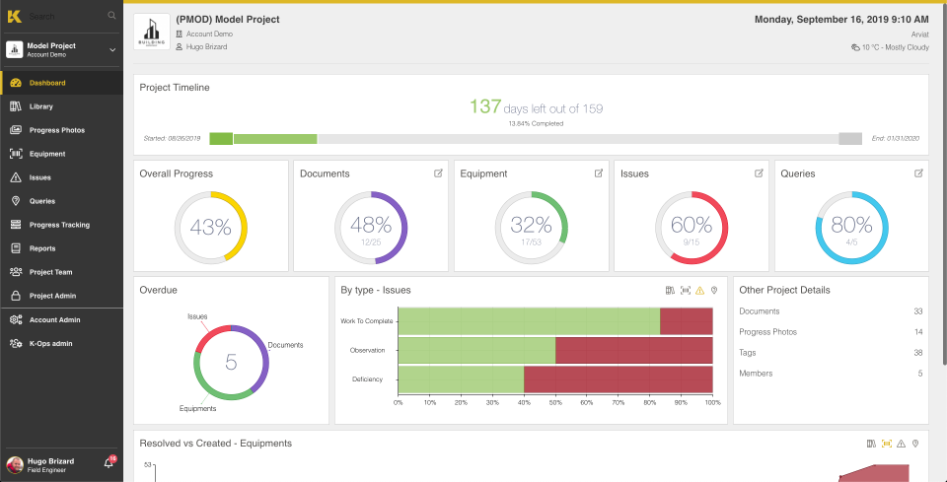Image resolution: width=947 pixels, height=482 pixels.
Task: Open notifications bell at bottom of sidebar
Action: (x=109, y=462)
